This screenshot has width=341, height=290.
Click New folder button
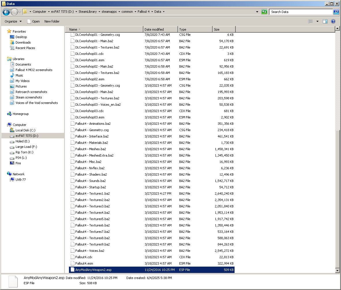[52, 21]
